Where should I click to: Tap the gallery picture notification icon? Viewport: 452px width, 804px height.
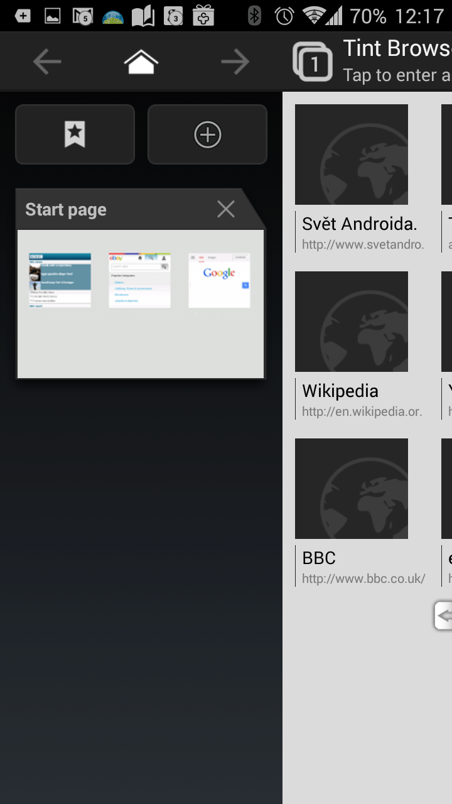coord(53,16)
